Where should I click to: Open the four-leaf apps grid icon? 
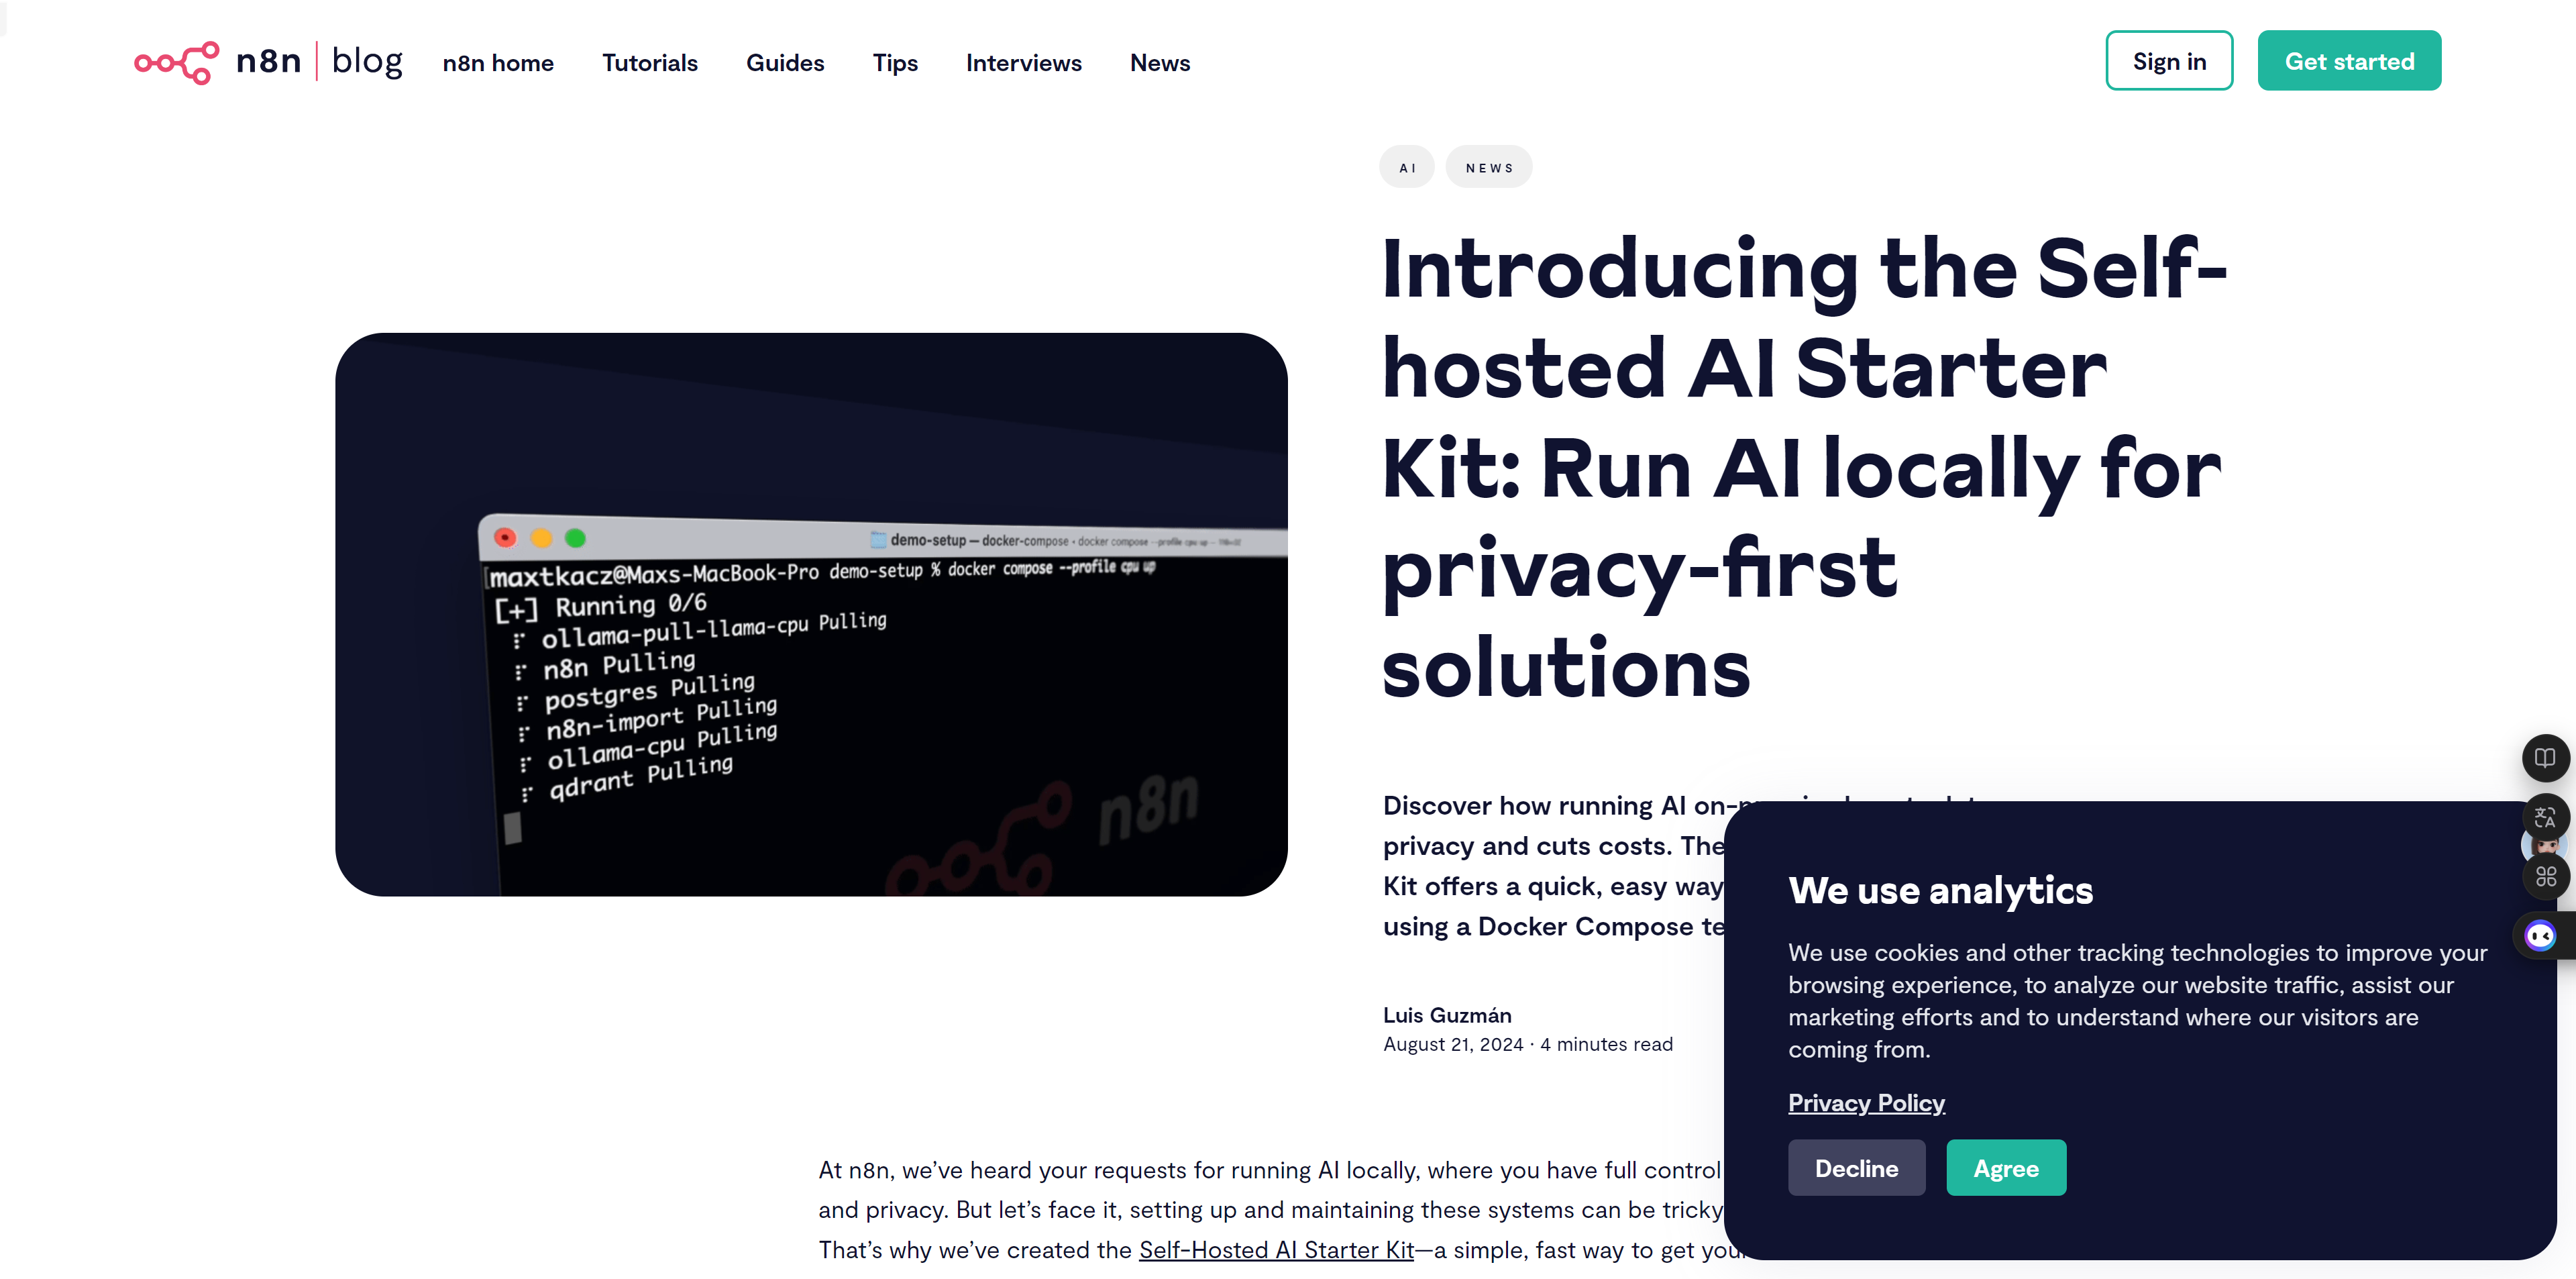click(x=2545, y=877)
